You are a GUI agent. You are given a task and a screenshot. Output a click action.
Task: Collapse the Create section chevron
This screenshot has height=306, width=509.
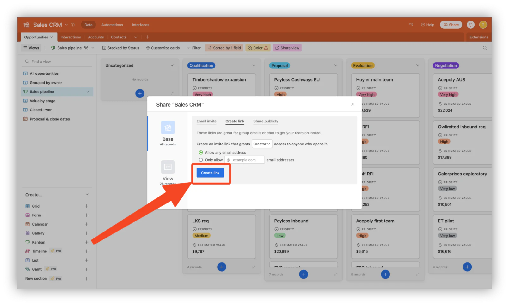[x=87, y=195]
